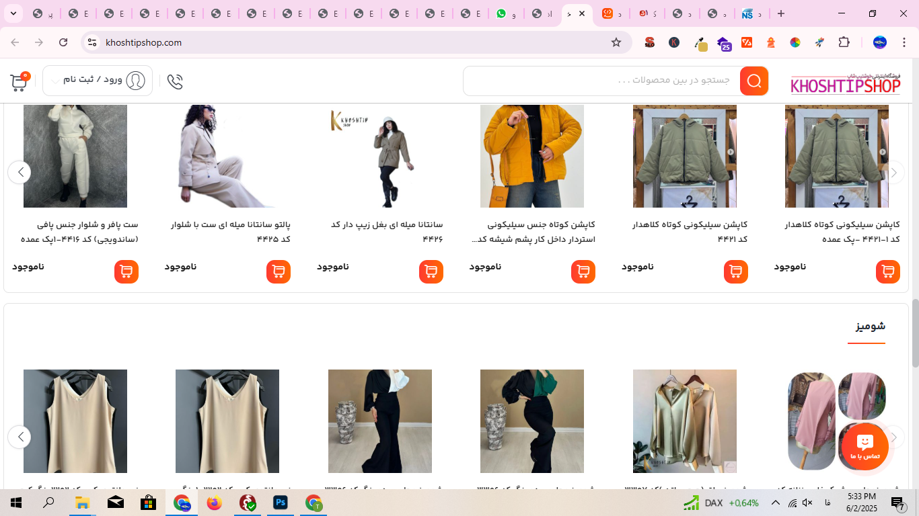Click the product search input field
The height and width of the screenshot is (516, 919).
[x=601, y=81]
